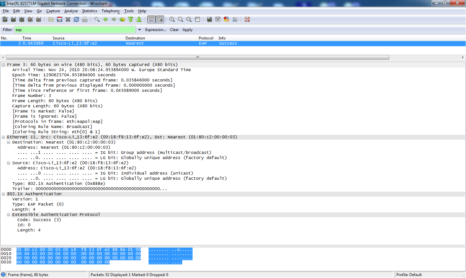This screenshot has height=278, width=466.
Task: Print packets printer icon
Action: (x=85, y=19)
